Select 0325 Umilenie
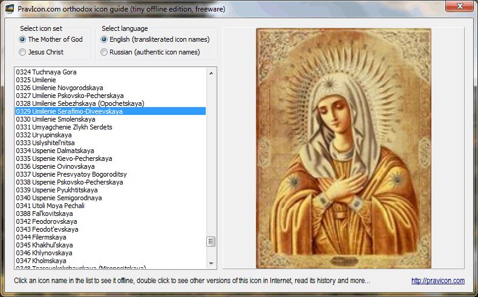The width and height of the screenshot is (478, 297). click(110, 80)
